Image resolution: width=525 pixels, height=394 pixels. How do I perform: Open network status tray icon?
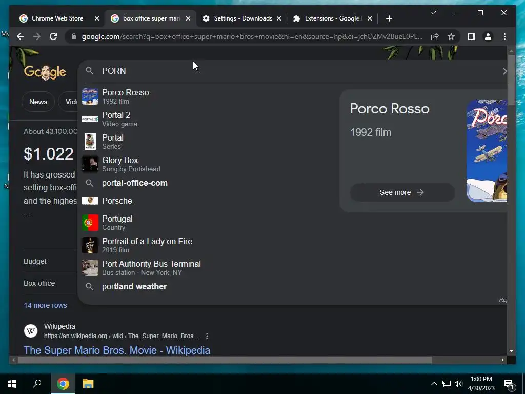[x=447, y=384]
